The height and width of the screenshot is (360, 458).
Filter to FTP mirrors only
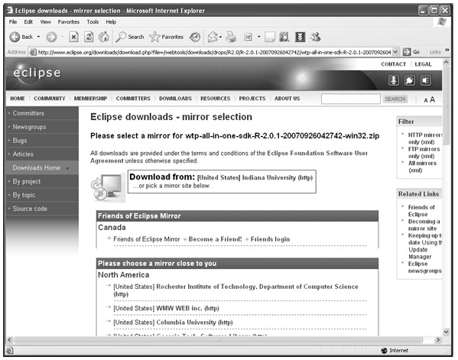pyautogui.click(x=424, y=152)
